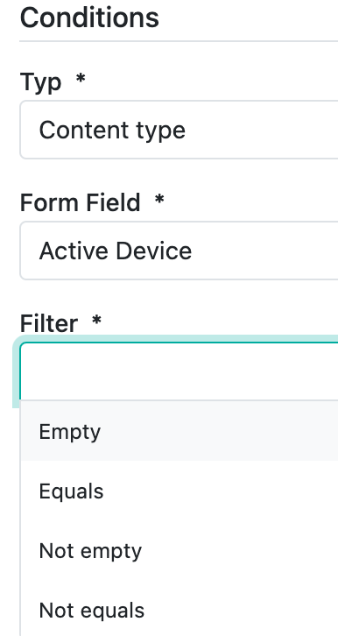Set the filter to Not equals

(180, 610)
